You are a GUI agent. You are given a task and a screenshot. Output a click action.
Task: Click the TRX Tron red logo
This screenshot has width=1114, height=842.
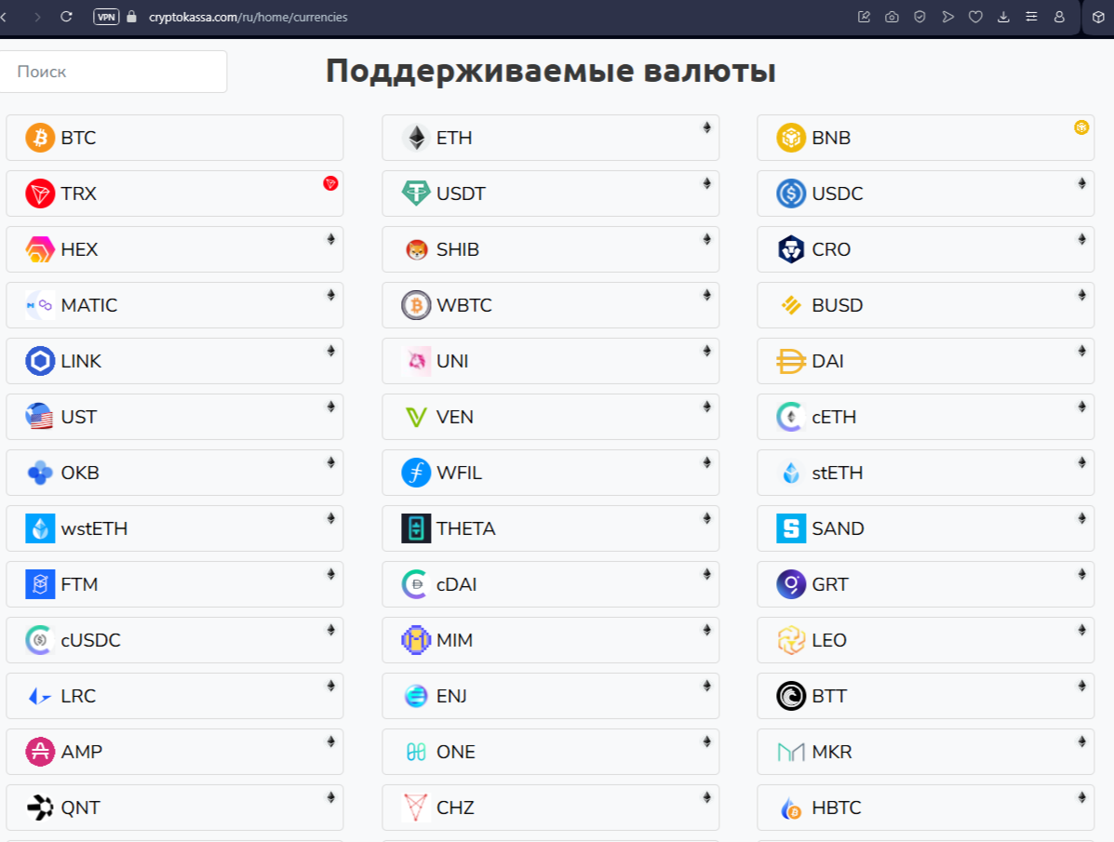[x=40, y=194]
